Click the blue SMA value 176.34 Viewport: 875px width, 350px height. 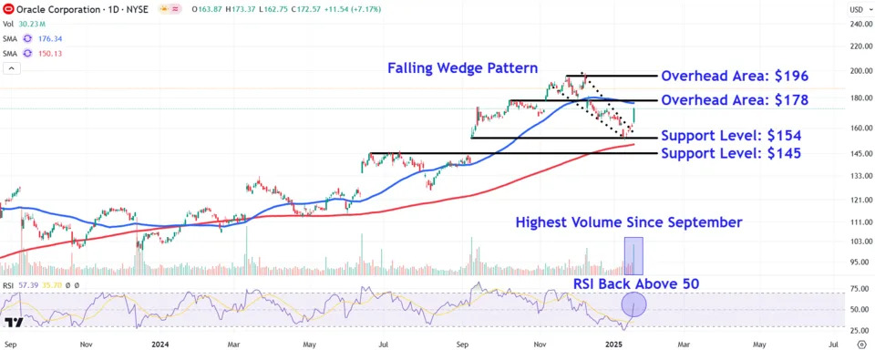tap(49, 39)
